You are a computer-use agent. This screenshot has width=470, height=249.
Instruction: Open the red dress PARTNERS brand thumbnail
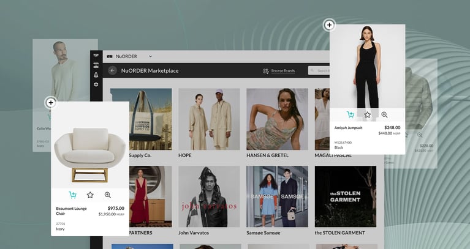(151, 196)
